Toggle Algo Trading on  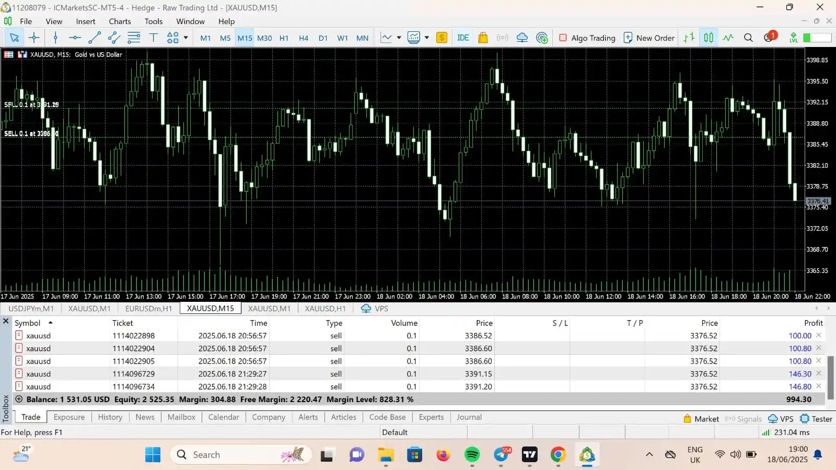587,38
